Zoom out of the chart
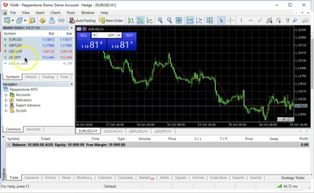314x193 pixels. point(169,20)
